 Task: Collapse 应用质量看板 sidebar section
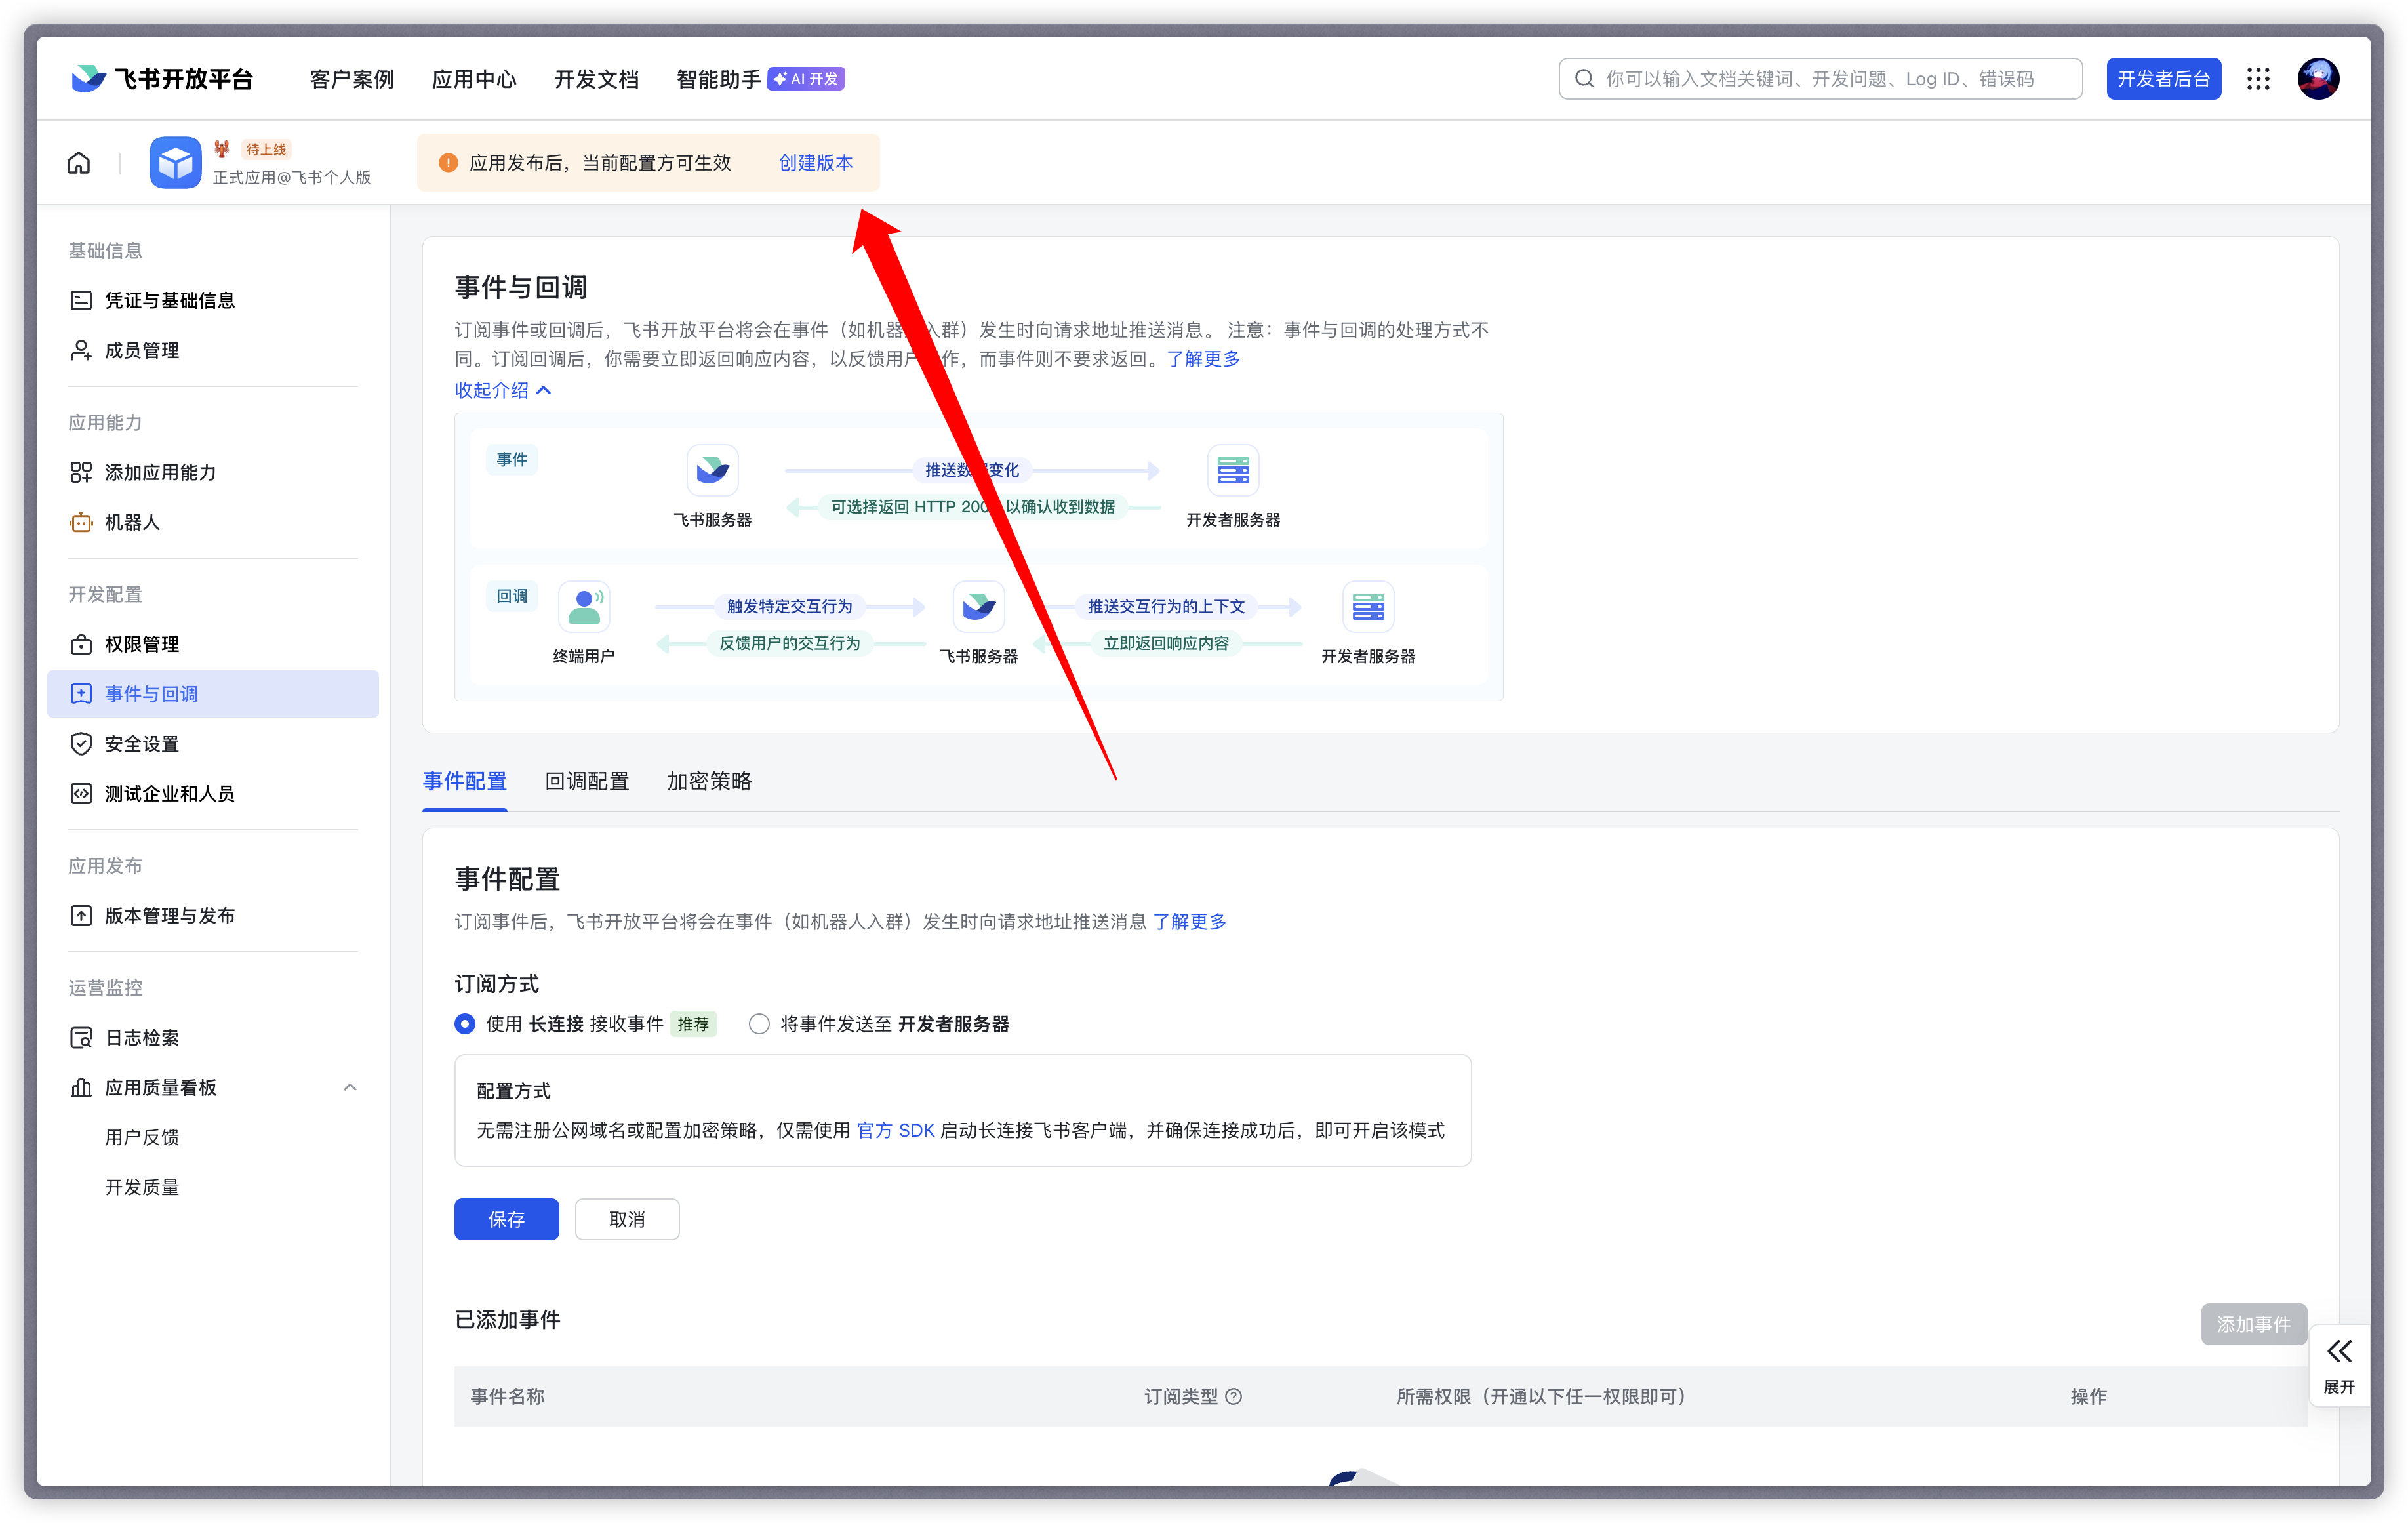point(350,1087)
